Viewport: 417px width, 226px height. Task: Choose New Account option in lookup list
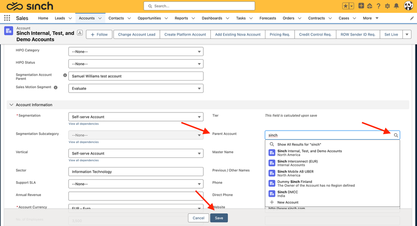[x=332, y=202]
